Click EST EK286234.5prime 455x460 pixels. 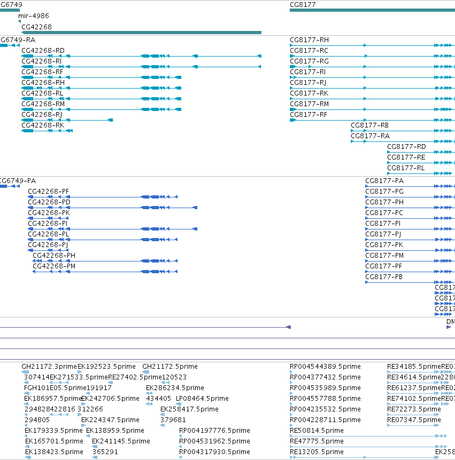pyautogui.click(x=175, y=388)
